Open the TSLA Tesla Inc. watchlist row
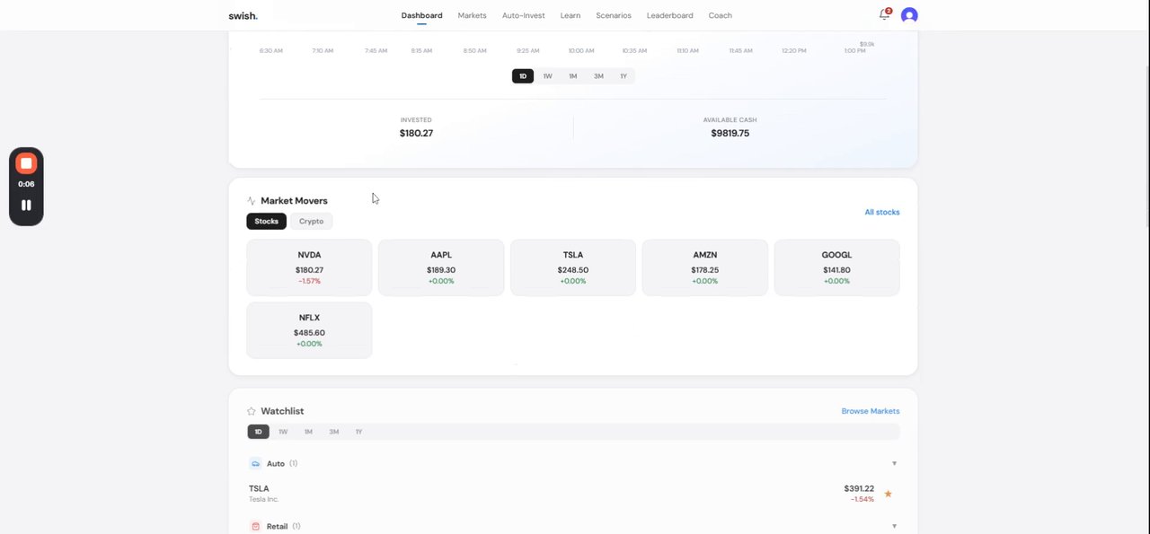This screenshot has width=1150, height=534. pos(573,494)
